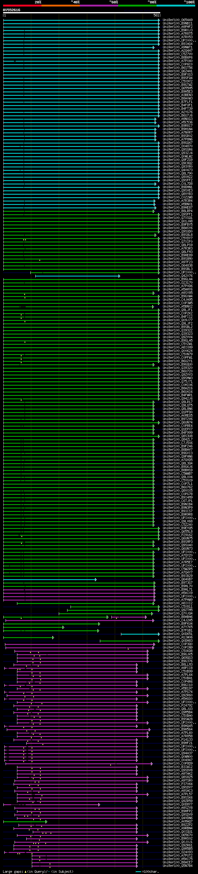Open hit UniRef100_B9RXJ3

coord(178,30)
